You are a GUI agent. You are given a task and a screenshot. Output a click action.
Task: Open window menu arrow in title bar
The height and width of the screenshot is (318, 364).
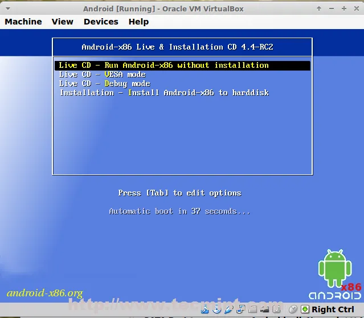[x=8, y=9]
